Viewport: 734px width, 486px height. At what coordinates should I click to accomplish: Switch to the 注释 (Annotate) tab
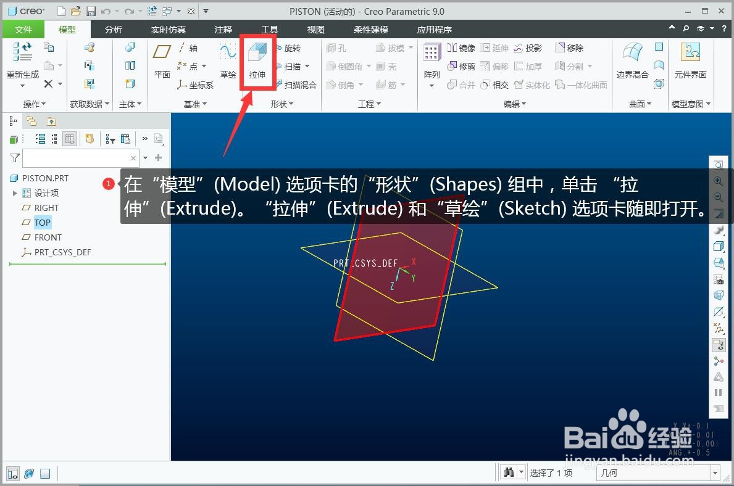223,30
